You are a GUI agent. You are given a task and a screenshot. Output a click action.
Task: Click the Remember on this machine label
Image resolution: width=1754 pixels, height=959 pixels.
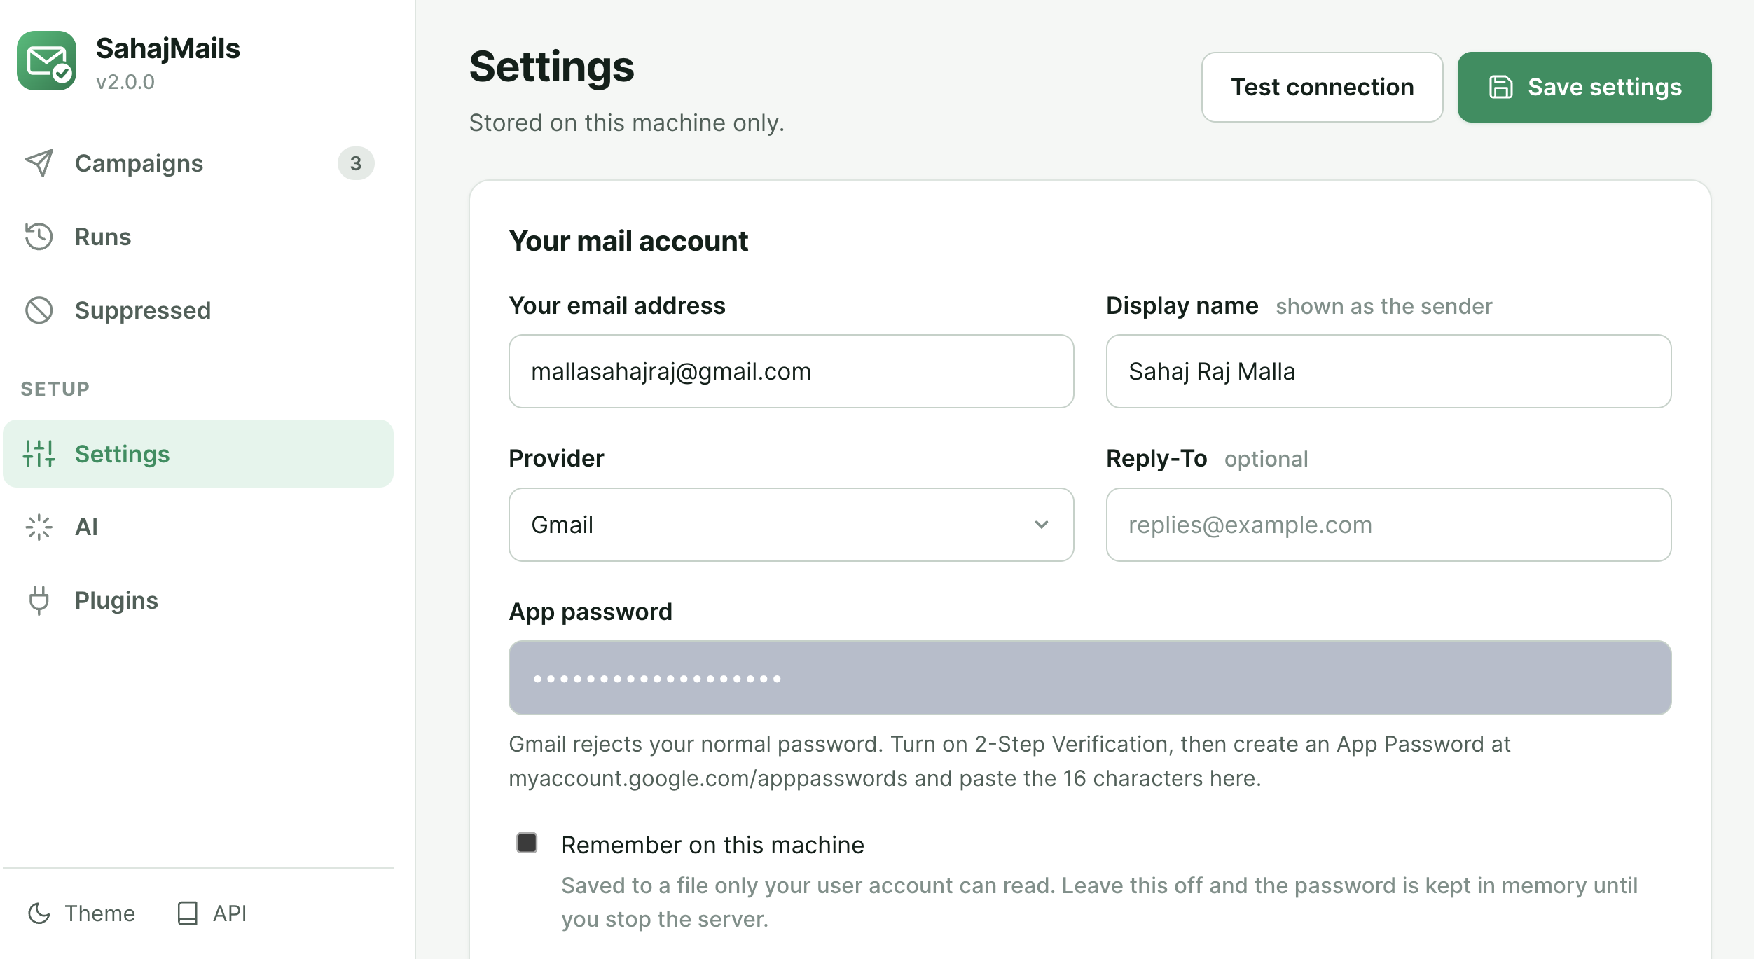712,845
